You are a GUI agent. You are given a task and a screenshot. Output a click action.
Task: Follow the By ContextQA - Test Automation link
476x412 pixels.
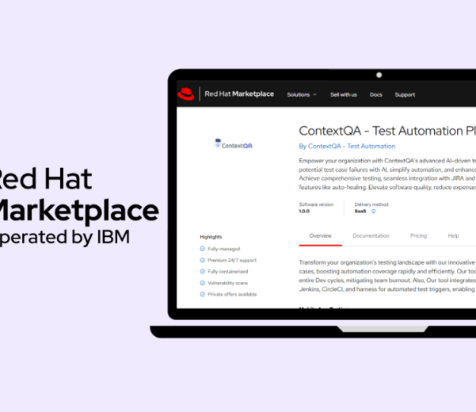coord(347,146)
